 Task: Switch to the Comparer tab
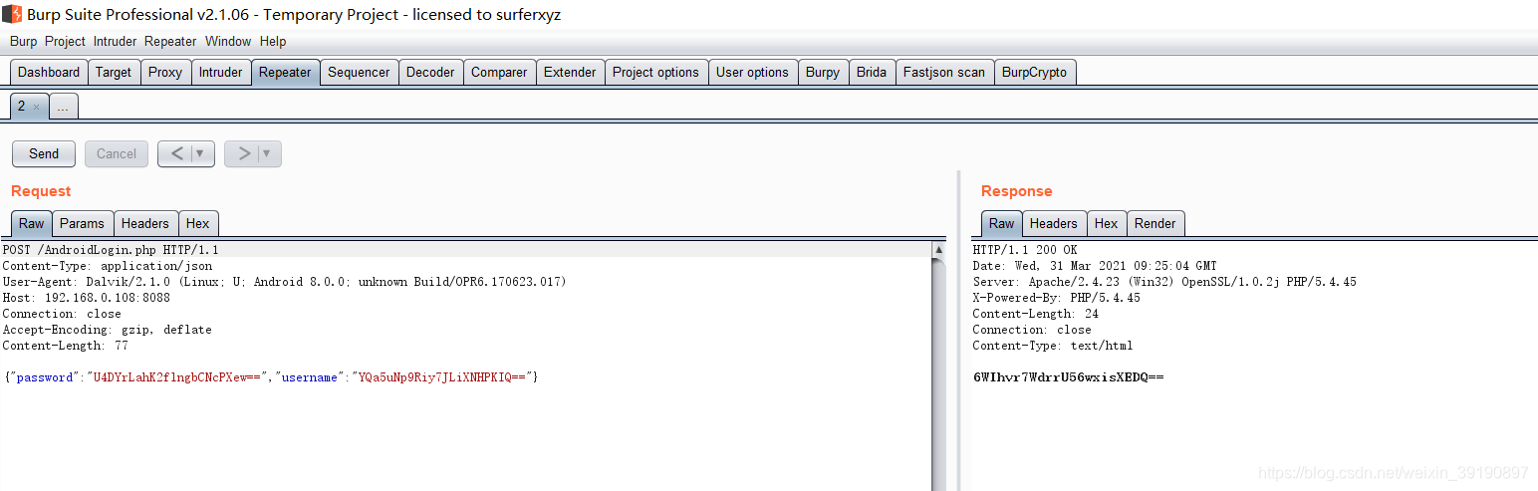(x=499, y=72)
